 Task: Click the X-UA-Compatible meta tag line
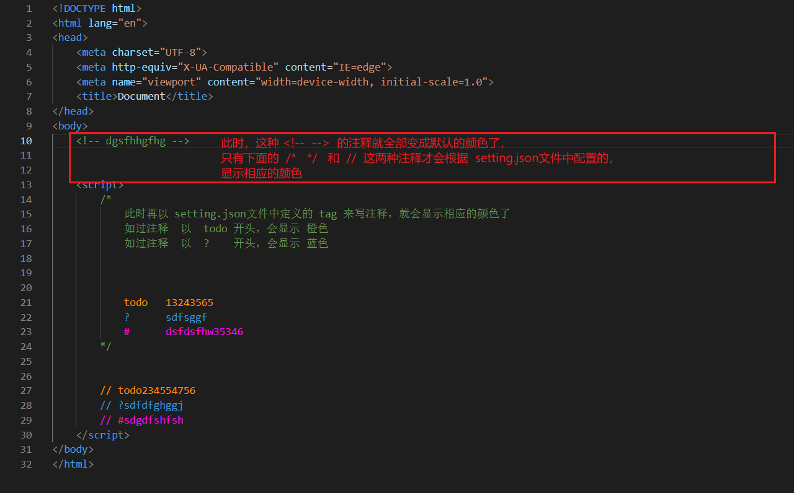coord(234,67)
